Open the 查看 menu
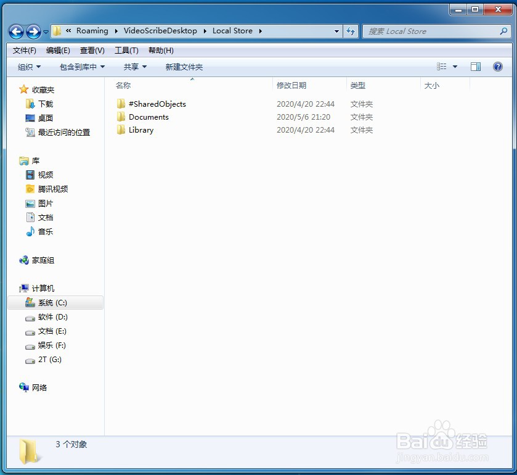This screenshot has width=517, height=475. click(x=91, y=50)
